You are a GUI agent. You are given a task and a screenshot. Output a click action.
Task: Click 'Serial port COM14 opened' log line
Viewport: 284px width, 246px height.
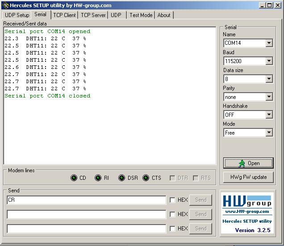click(47, 31)
